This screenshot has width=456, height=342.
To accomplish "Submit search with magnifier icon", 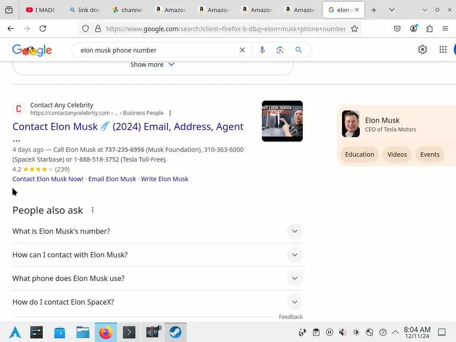I will (298, 50).
